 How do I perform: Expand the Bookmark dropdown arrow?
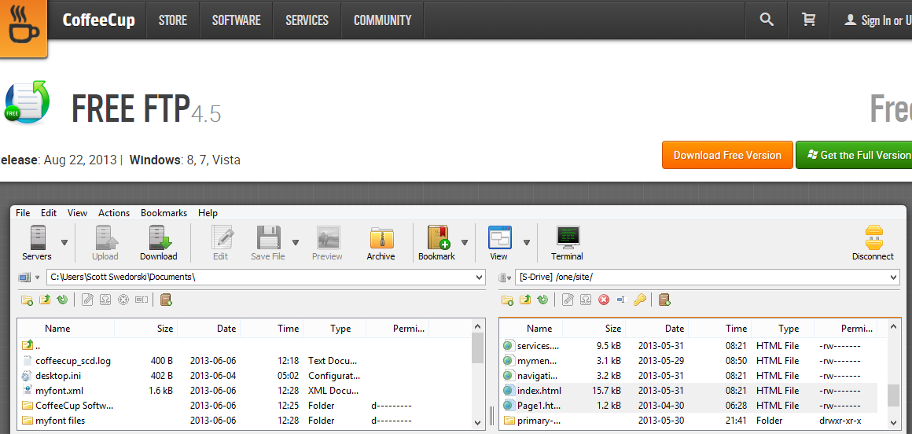464,243
